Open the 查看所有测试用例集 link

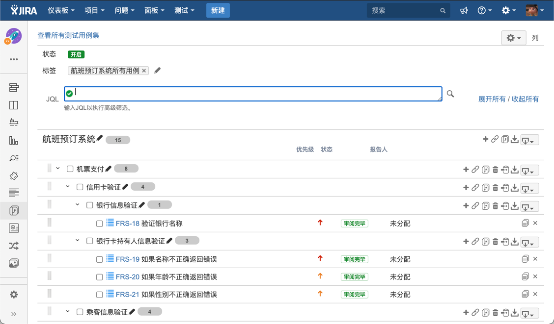point(68,35)
